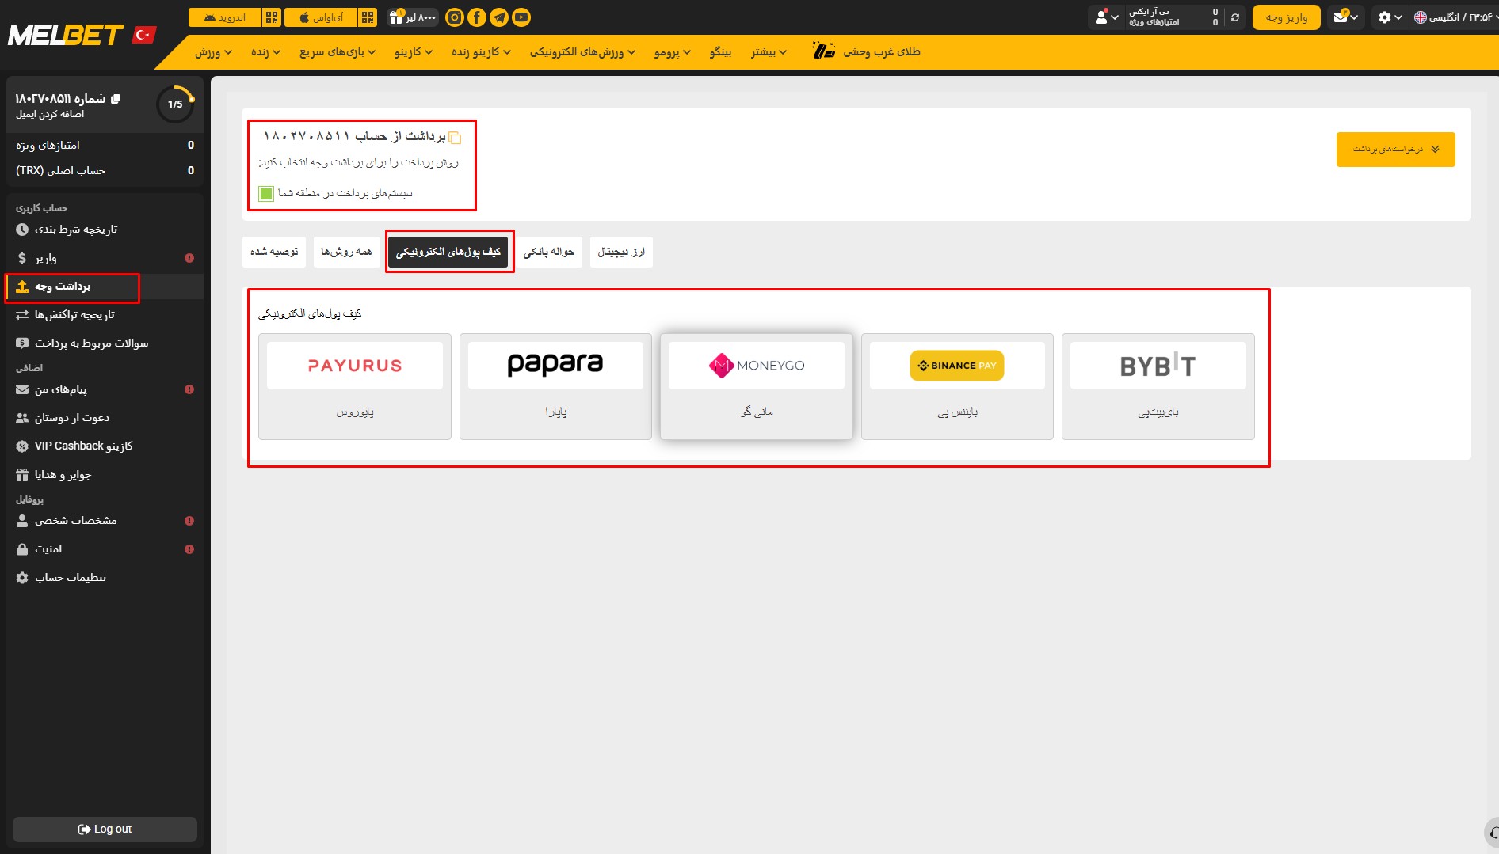
Task: Download the iOS app via آی‌اواس button
Action: pyautogui.click(x=322, y=17)
